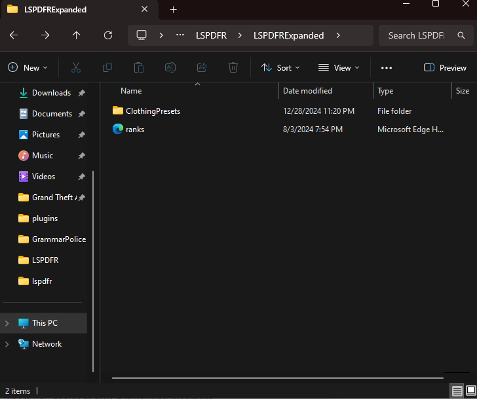This screenshot has height=399, width=477.
Task: Go back to previous folder
Action: point(14,35)
